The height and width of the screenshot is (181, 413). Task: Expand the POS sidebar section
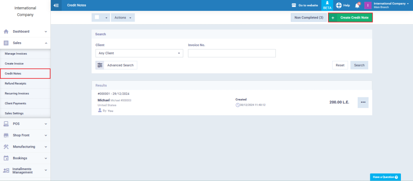click(25, 124)
